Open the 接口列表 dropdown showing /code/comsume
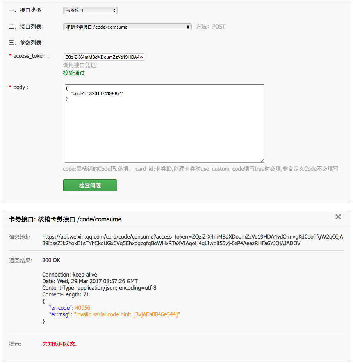353x364 pixels. tap(127, 27)
